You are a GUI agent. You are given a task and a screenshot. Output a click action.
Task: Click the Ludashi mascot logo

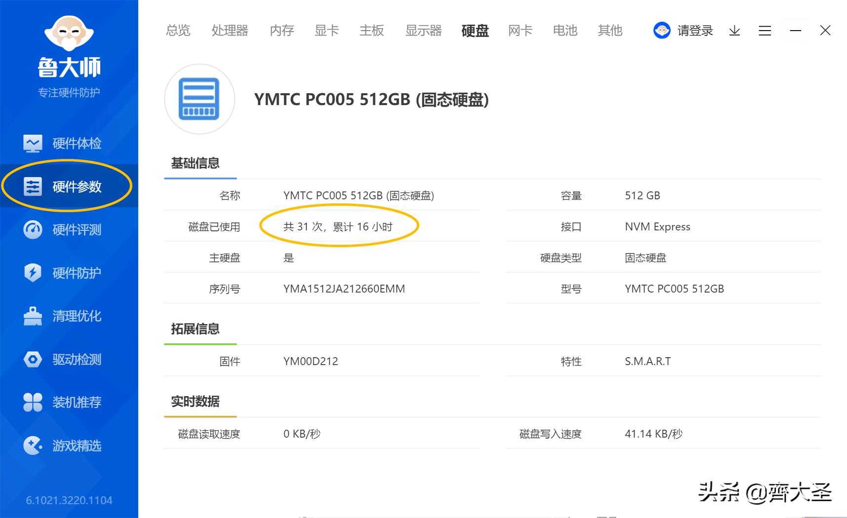69,33
